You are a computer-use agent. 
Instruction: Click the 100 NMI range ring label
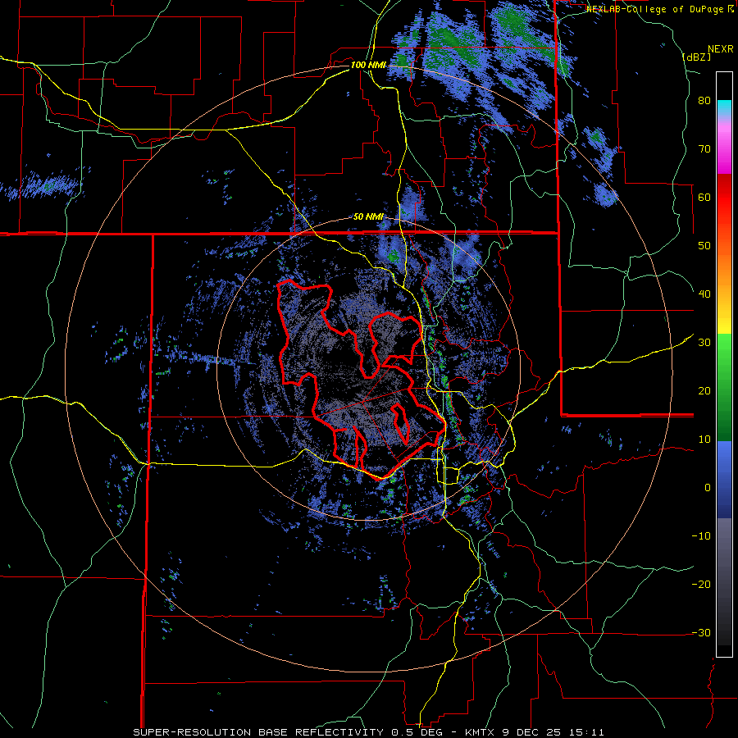(x=368, y=65)
